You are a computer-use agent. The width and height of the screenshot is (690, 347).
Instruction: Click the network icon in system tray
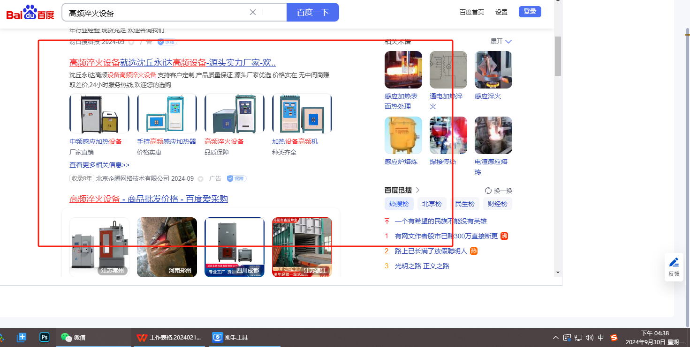[578, 338]
